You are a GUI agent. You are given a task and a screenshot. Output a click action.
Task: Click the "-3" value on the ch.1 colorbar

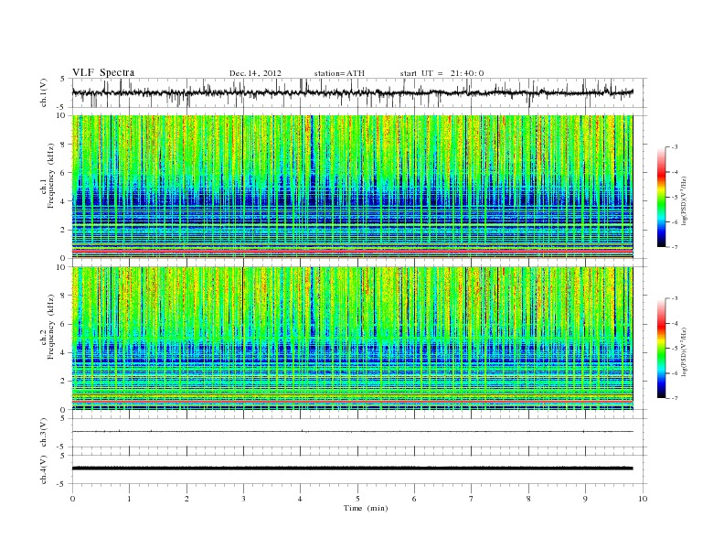675,147
